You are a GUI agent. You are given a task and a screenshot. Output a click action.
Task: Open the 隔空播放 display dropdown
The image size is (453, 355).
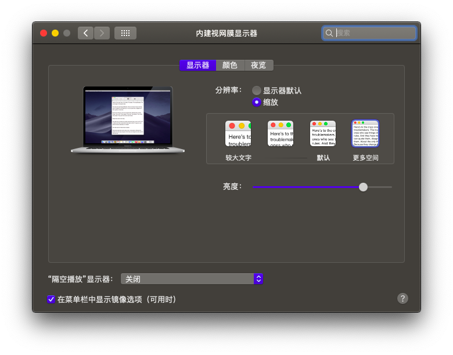tap(192, 279)
